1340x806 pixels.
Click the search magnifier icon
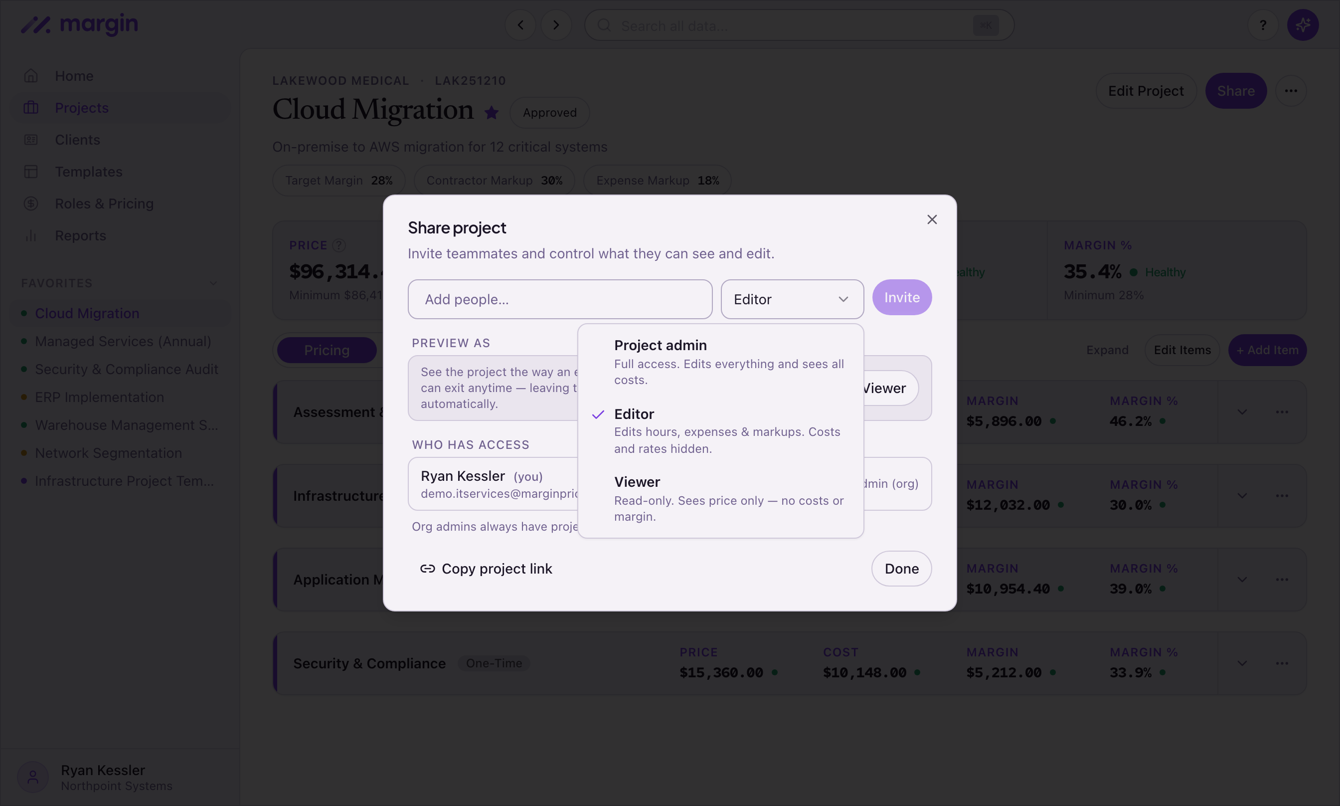click(604, 25)
